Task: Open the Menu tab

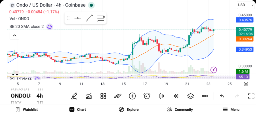Action: pos(231,110)
